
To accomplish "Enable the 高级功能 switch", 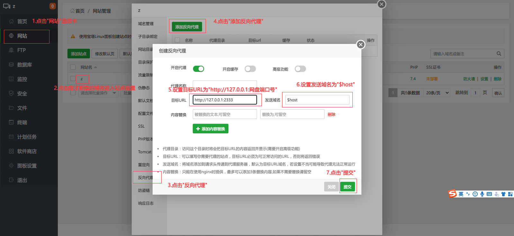I will tap(300, 69).
